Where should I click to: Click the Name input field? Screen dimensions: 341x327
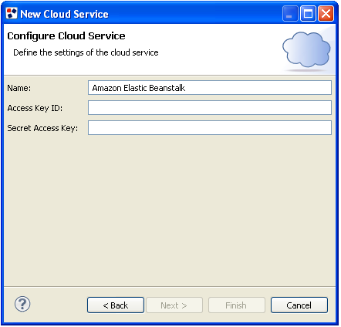click(x=210, y=88)
